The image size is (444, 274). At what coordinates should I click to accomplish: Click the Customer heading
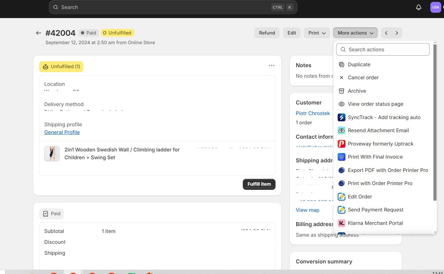click(309, 103)
